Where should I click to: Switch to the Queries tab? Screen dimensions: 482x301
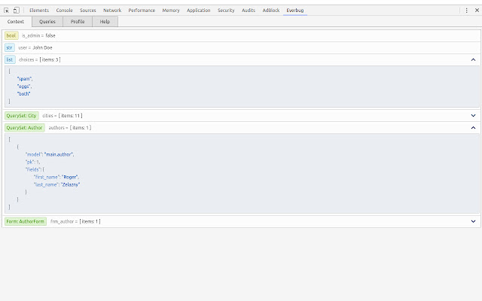click(47, 22)
